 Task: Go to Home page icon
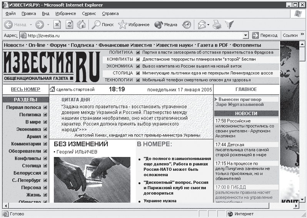click(x=81, y=25)
